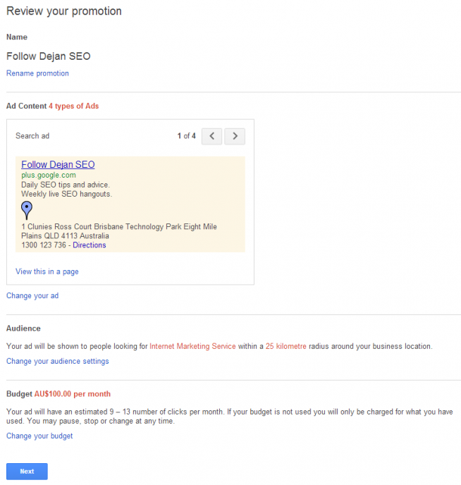Click the plus.google.com display URL
The height and width of the screenshot is (485, 461).
pos(49,175)
